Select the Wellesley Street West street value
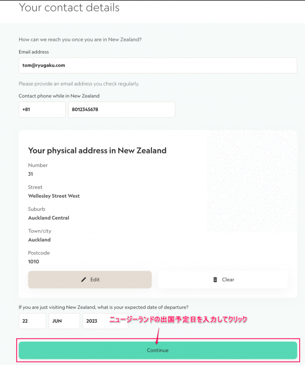 [x=54, y=196]
